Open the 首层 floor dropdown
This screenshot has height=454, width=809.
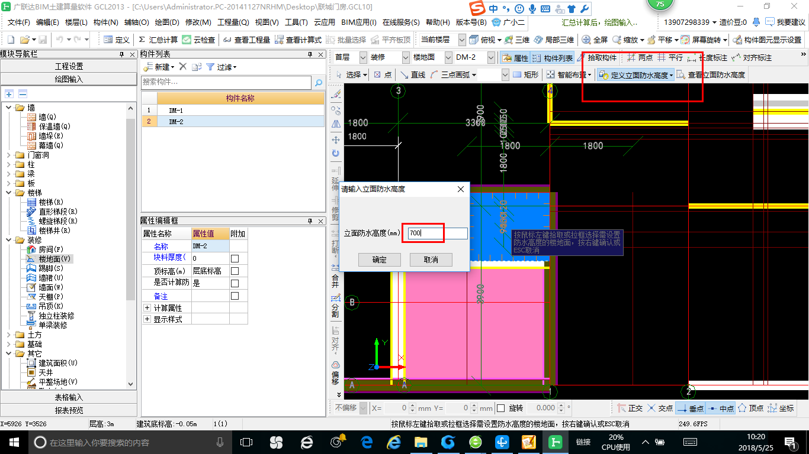(362, 57)
